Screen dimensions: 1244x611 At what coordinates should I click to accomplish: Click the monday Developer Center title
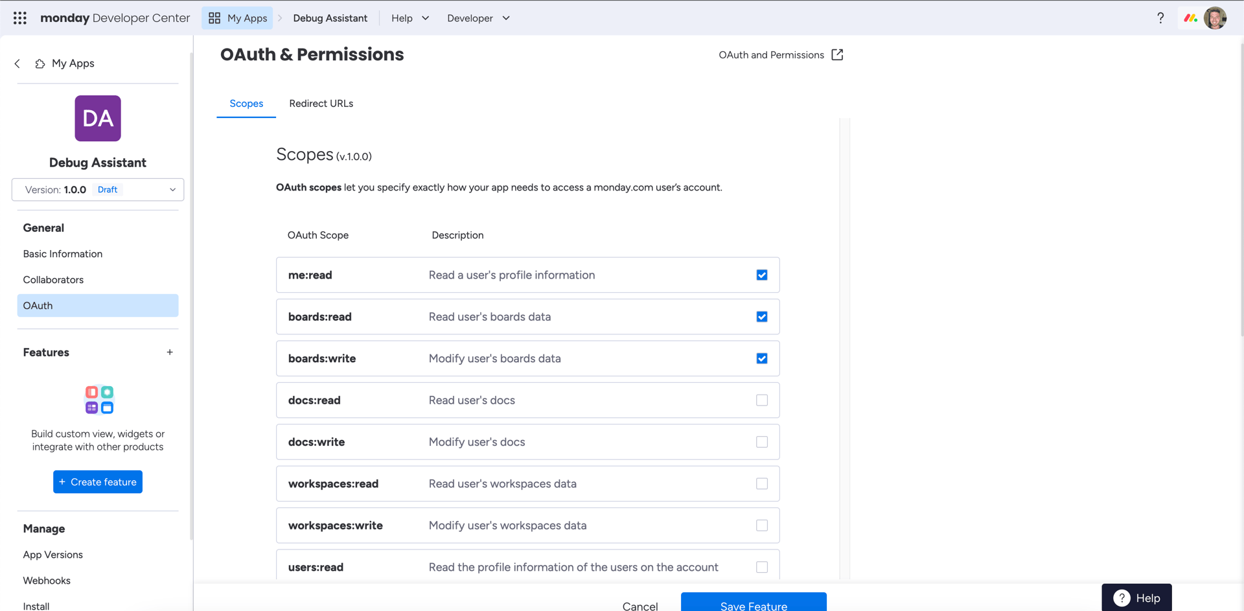115,18
